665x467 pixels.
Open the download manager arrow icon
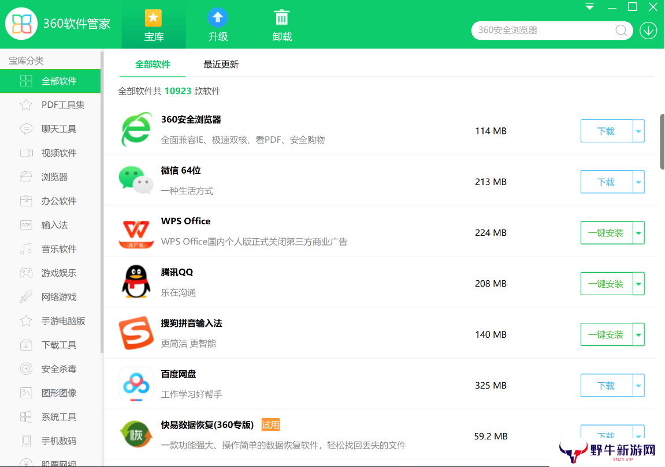648,31
